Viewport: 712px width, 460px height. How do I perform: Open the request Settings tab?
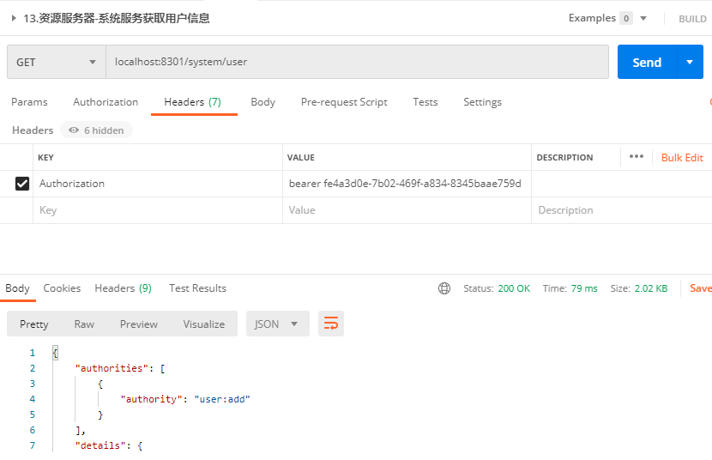(x=482, y=102)
